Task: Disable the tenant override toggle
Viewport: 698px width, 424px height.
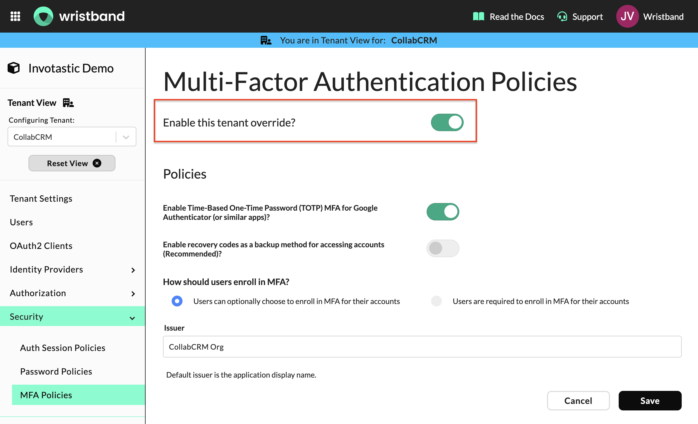Action: tap(447, 122)
